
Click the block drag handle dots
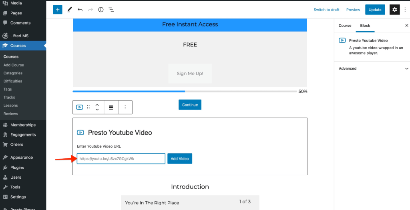pos(88,107)
